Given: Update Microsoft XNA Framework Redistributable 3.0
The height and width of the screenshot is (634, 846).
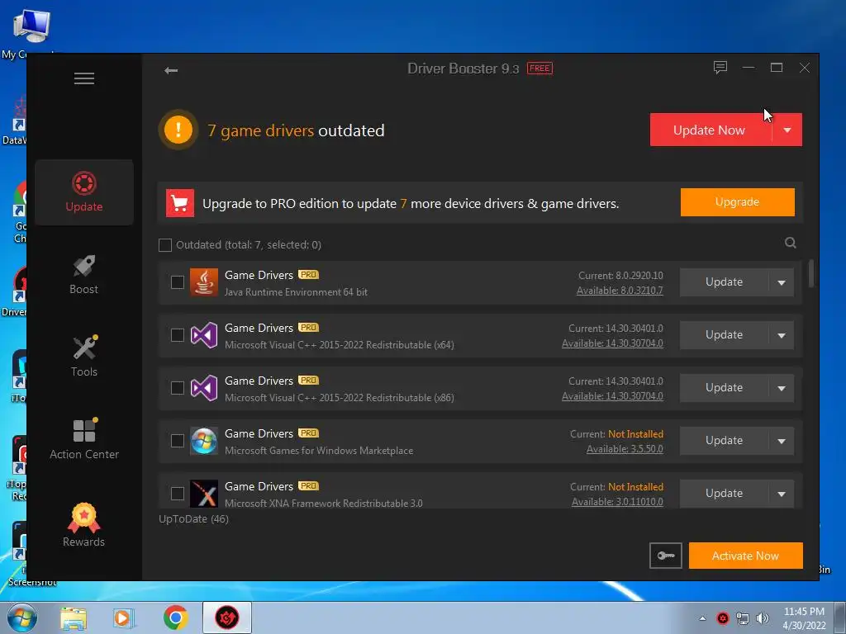Looking at the screenshot, I should pyautogui.click(x=724, y=494).
